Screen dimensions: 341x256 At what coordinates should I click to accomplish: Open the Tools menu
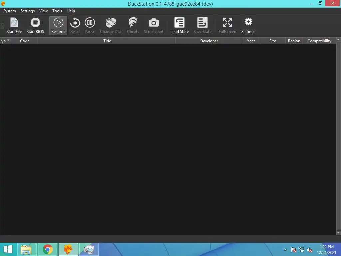coord(57,11)
